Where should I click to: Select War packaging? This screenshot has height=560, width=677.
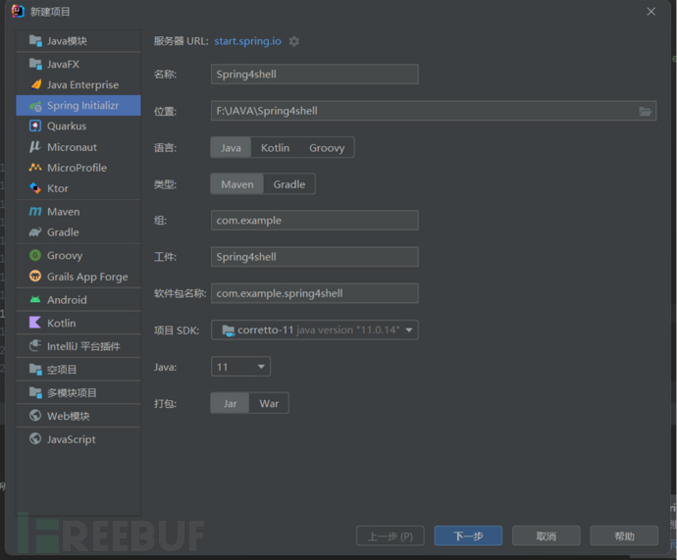coord(269,404)
